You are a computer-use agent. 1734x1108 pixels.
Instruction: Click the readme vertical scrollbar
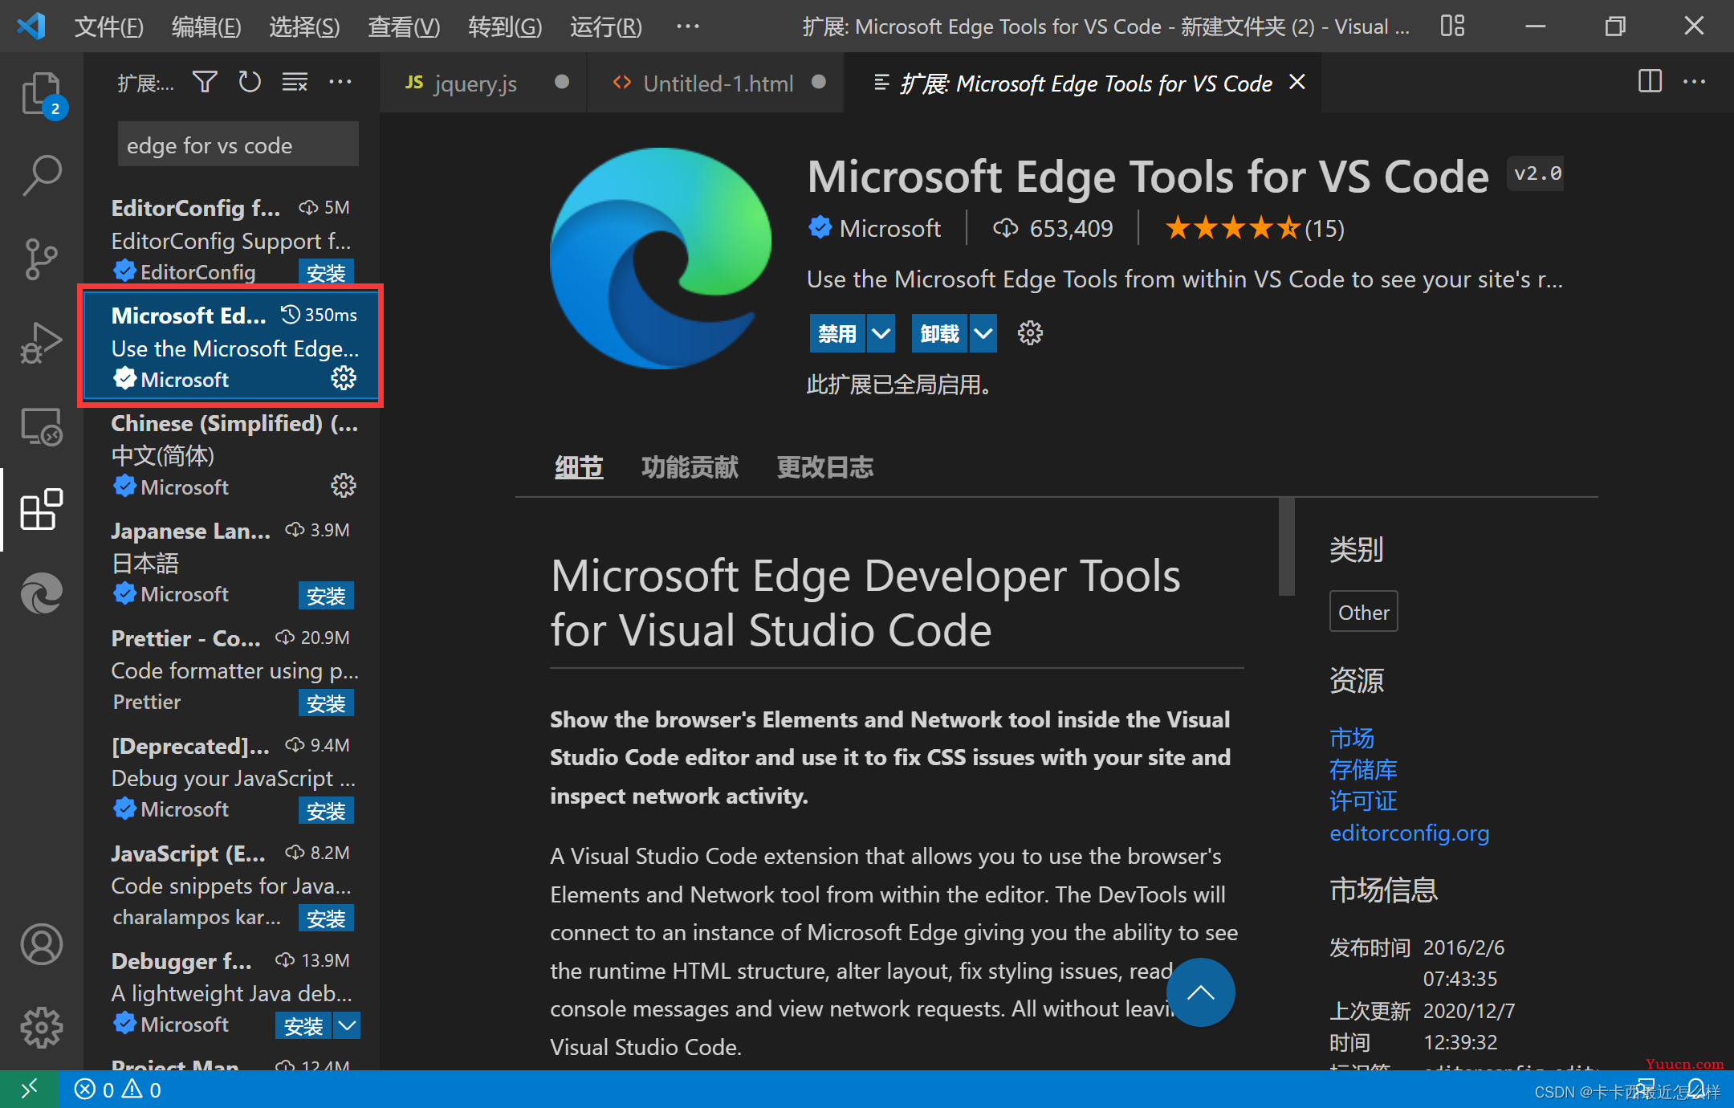coord(1286,546)
